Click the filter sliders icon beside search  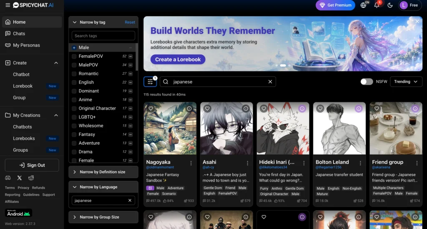[150, 82]
